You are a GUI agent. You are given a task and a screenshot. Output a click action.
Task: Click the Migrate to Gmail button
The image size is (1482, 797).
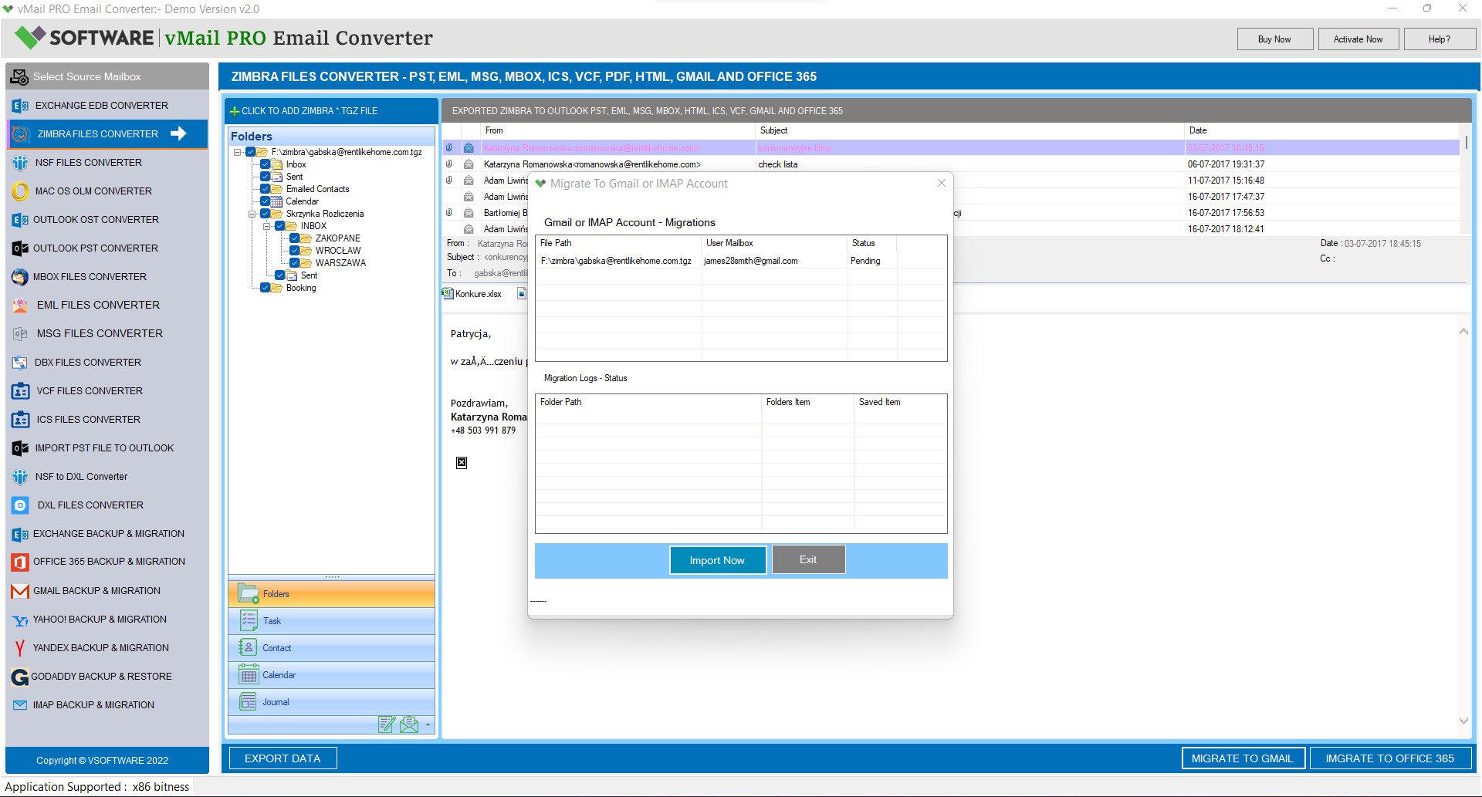click(1242, 758)
